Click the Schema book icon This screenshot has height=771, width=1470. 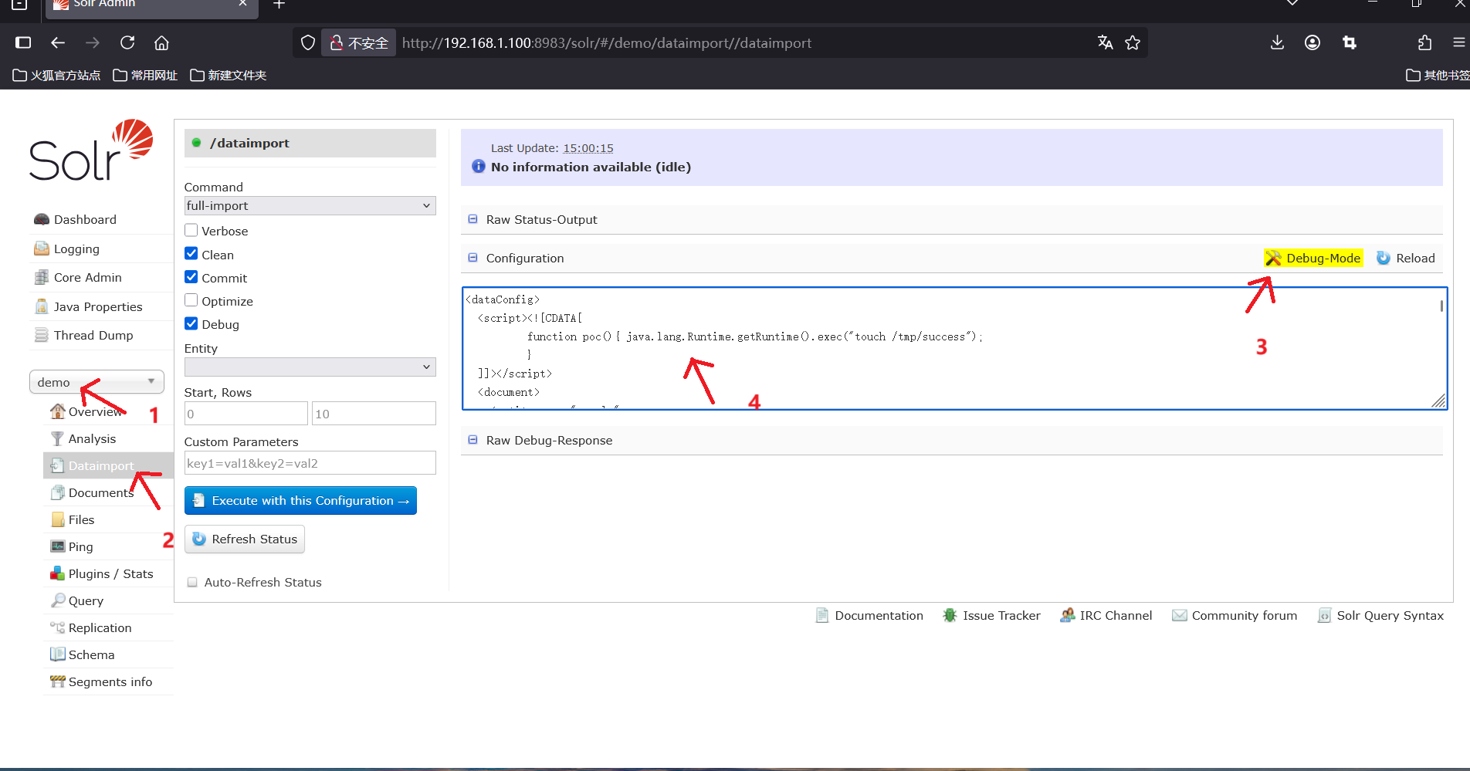click(x=58, y=654)
